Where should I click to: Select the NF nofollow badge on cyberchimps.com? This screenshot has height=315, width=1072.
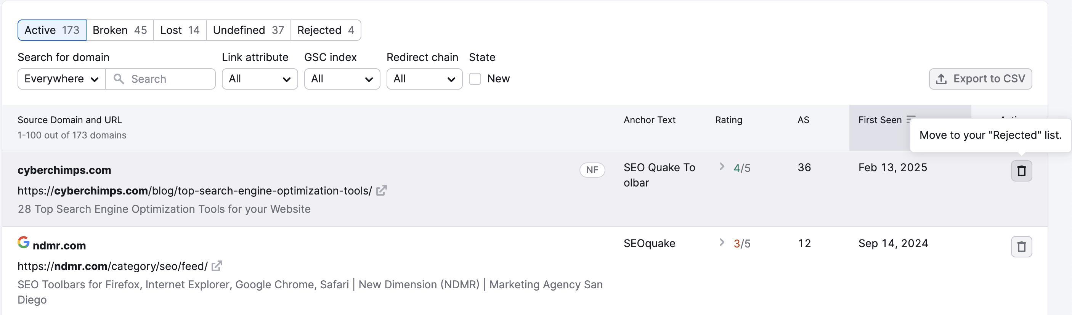[592, 170]
